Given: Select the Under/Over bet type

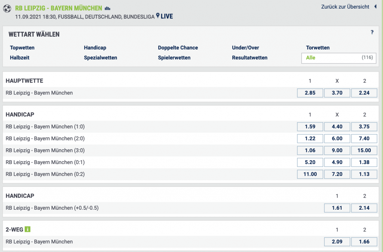Looking at the screenshot, I should (245, 48).
